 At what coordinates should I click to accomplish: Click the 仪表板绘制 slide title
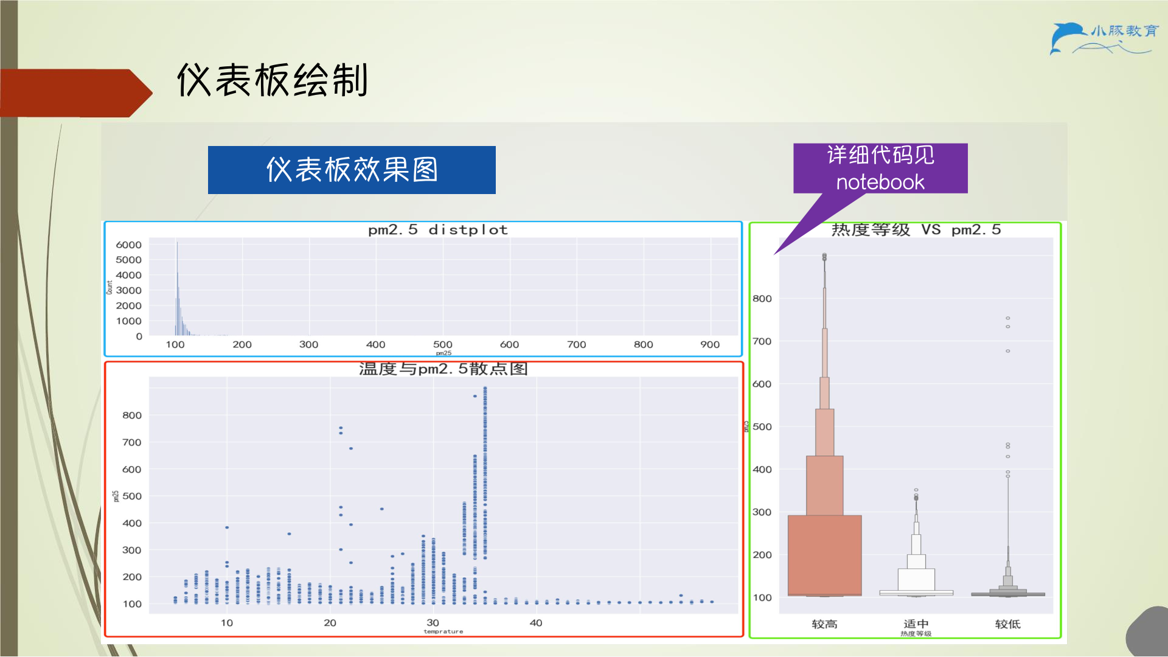coord(273,80)
